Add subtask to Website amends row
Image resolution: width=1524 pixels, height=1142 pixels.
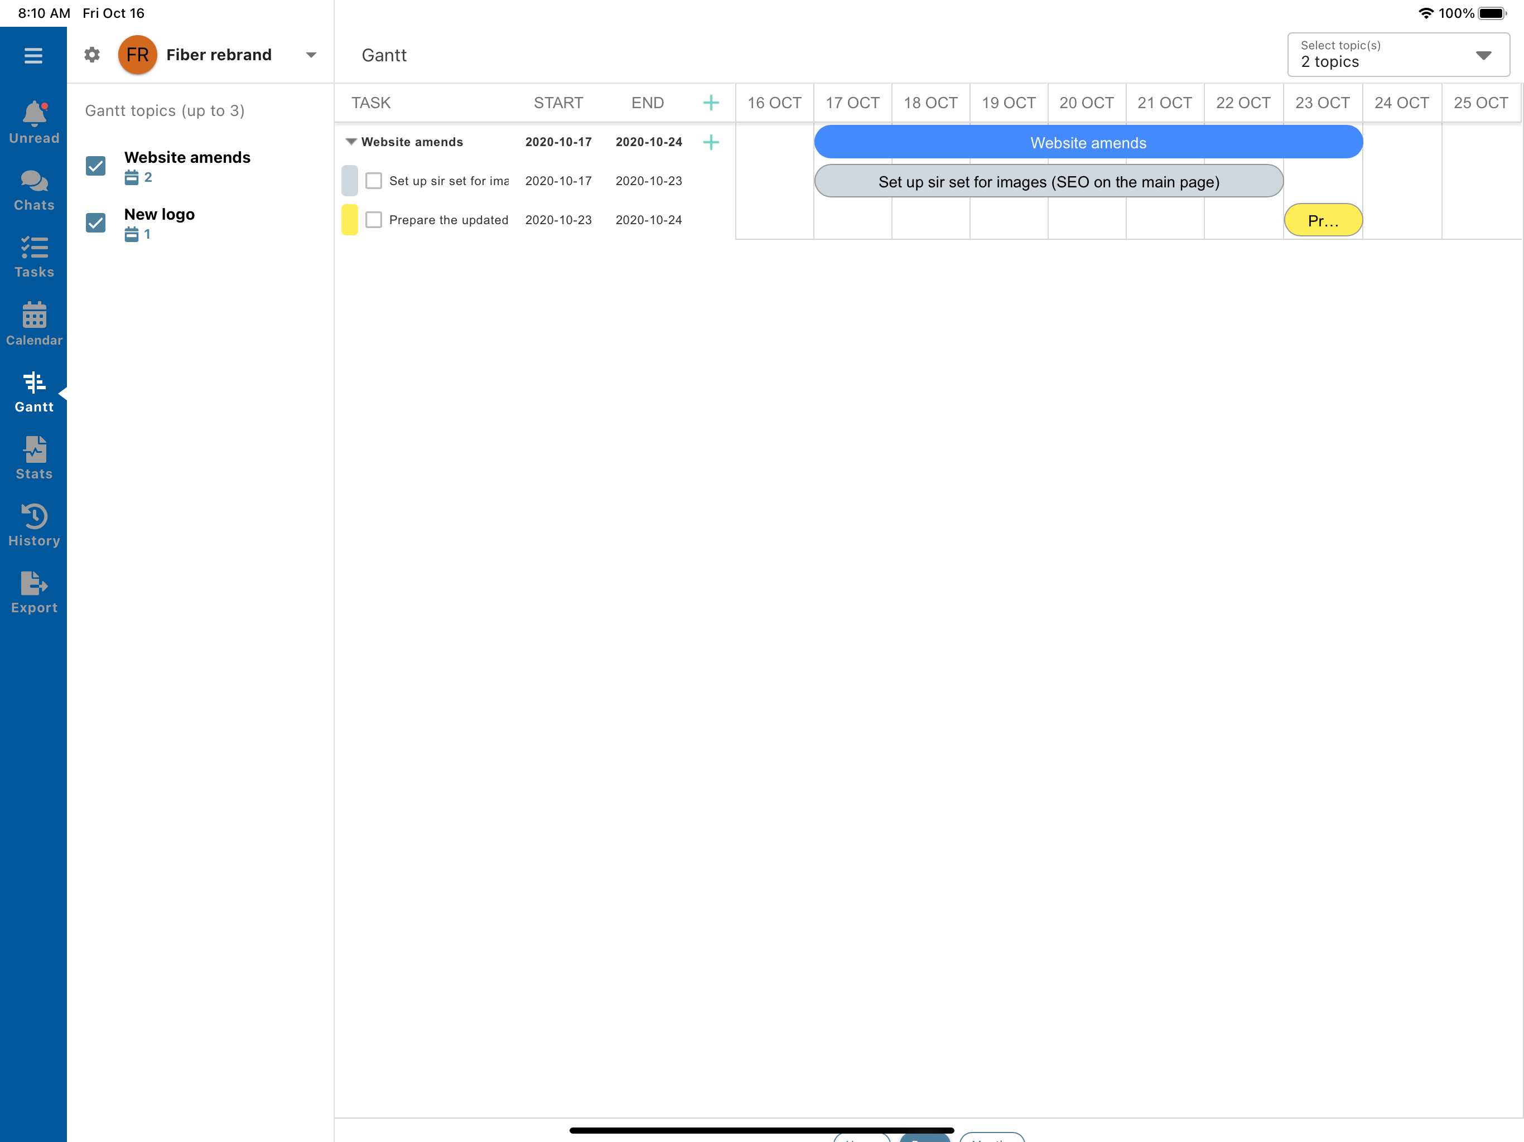[710, 142]
